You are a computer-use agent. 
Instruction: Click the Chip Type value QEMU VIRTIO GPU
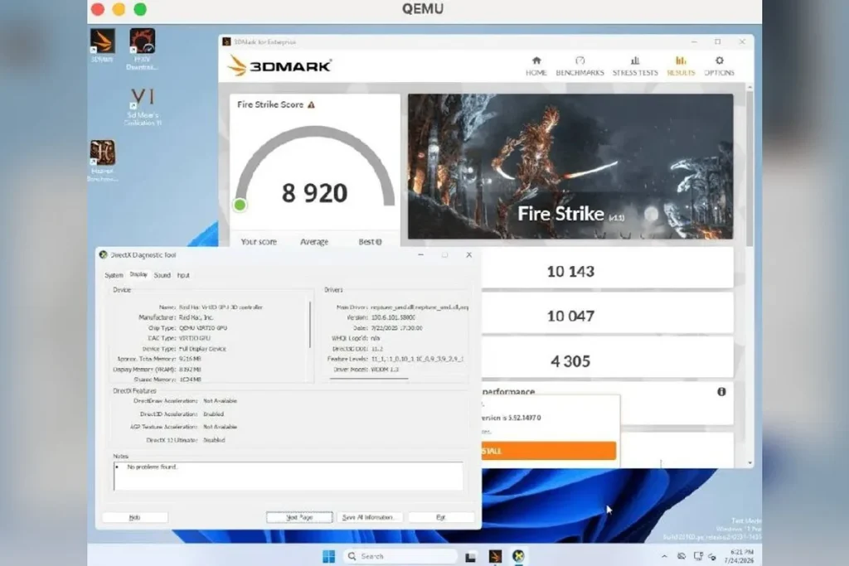(x=203, y=328)
